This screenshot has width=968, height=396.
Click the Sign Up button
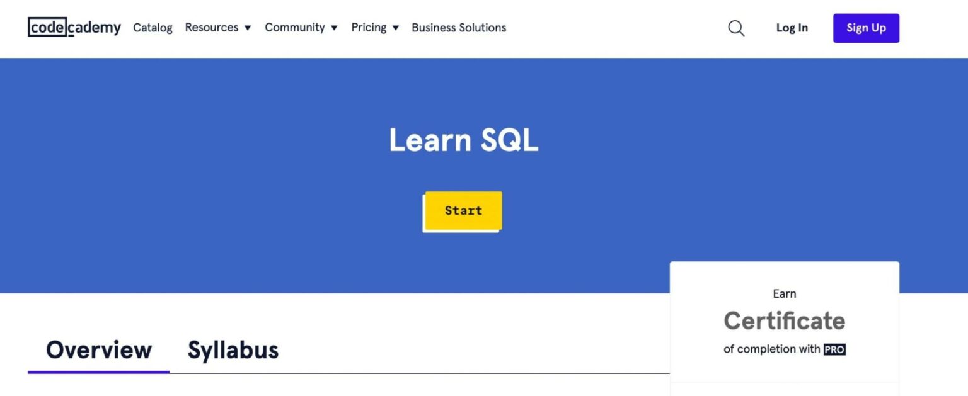[x=866, y=28]
